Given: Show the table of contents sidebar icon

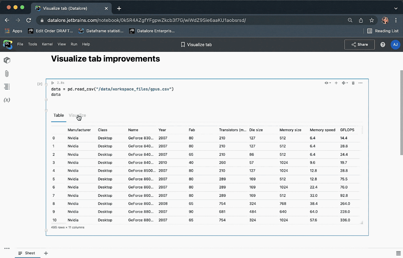Looking at the screenshot, I should point(7,87).
